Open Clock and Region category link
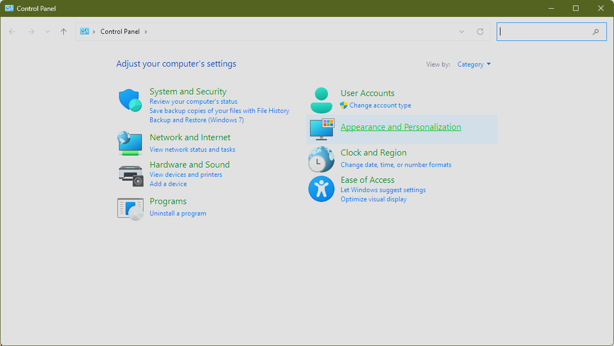Image resolution: width=614 pixels, height=346 pixels. point(374,153)
